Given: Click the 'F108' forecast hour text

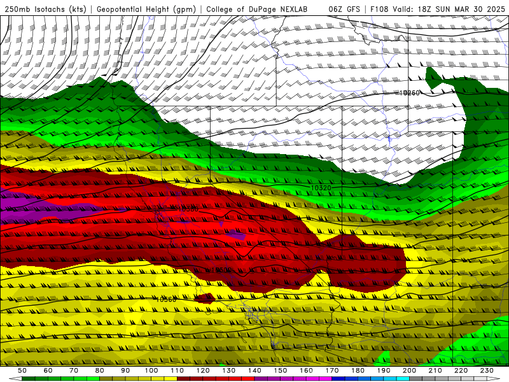Looking at the screenshot, I should pos(379,9).
